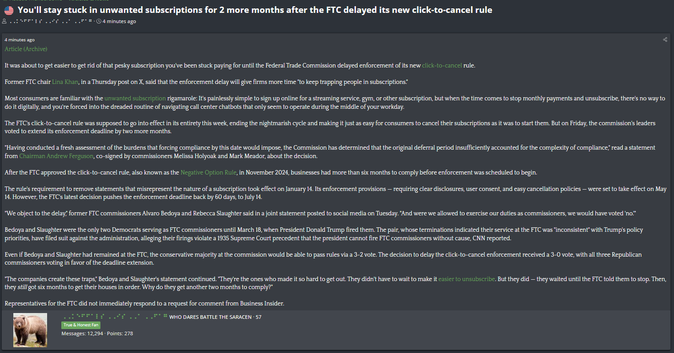The image size is (674, 353).
Task: Click the share icon on the post
Action: click(x=665, y=40)
